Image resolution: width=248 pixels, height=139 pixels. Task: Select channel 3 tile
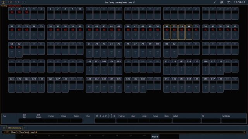(26, 14)
